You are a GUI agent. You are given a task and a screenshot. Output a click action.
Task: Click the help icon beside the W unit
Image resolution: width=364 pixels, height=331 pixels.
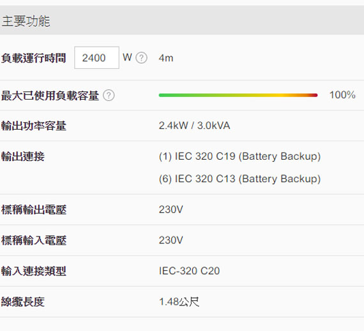tap(141, 58)
